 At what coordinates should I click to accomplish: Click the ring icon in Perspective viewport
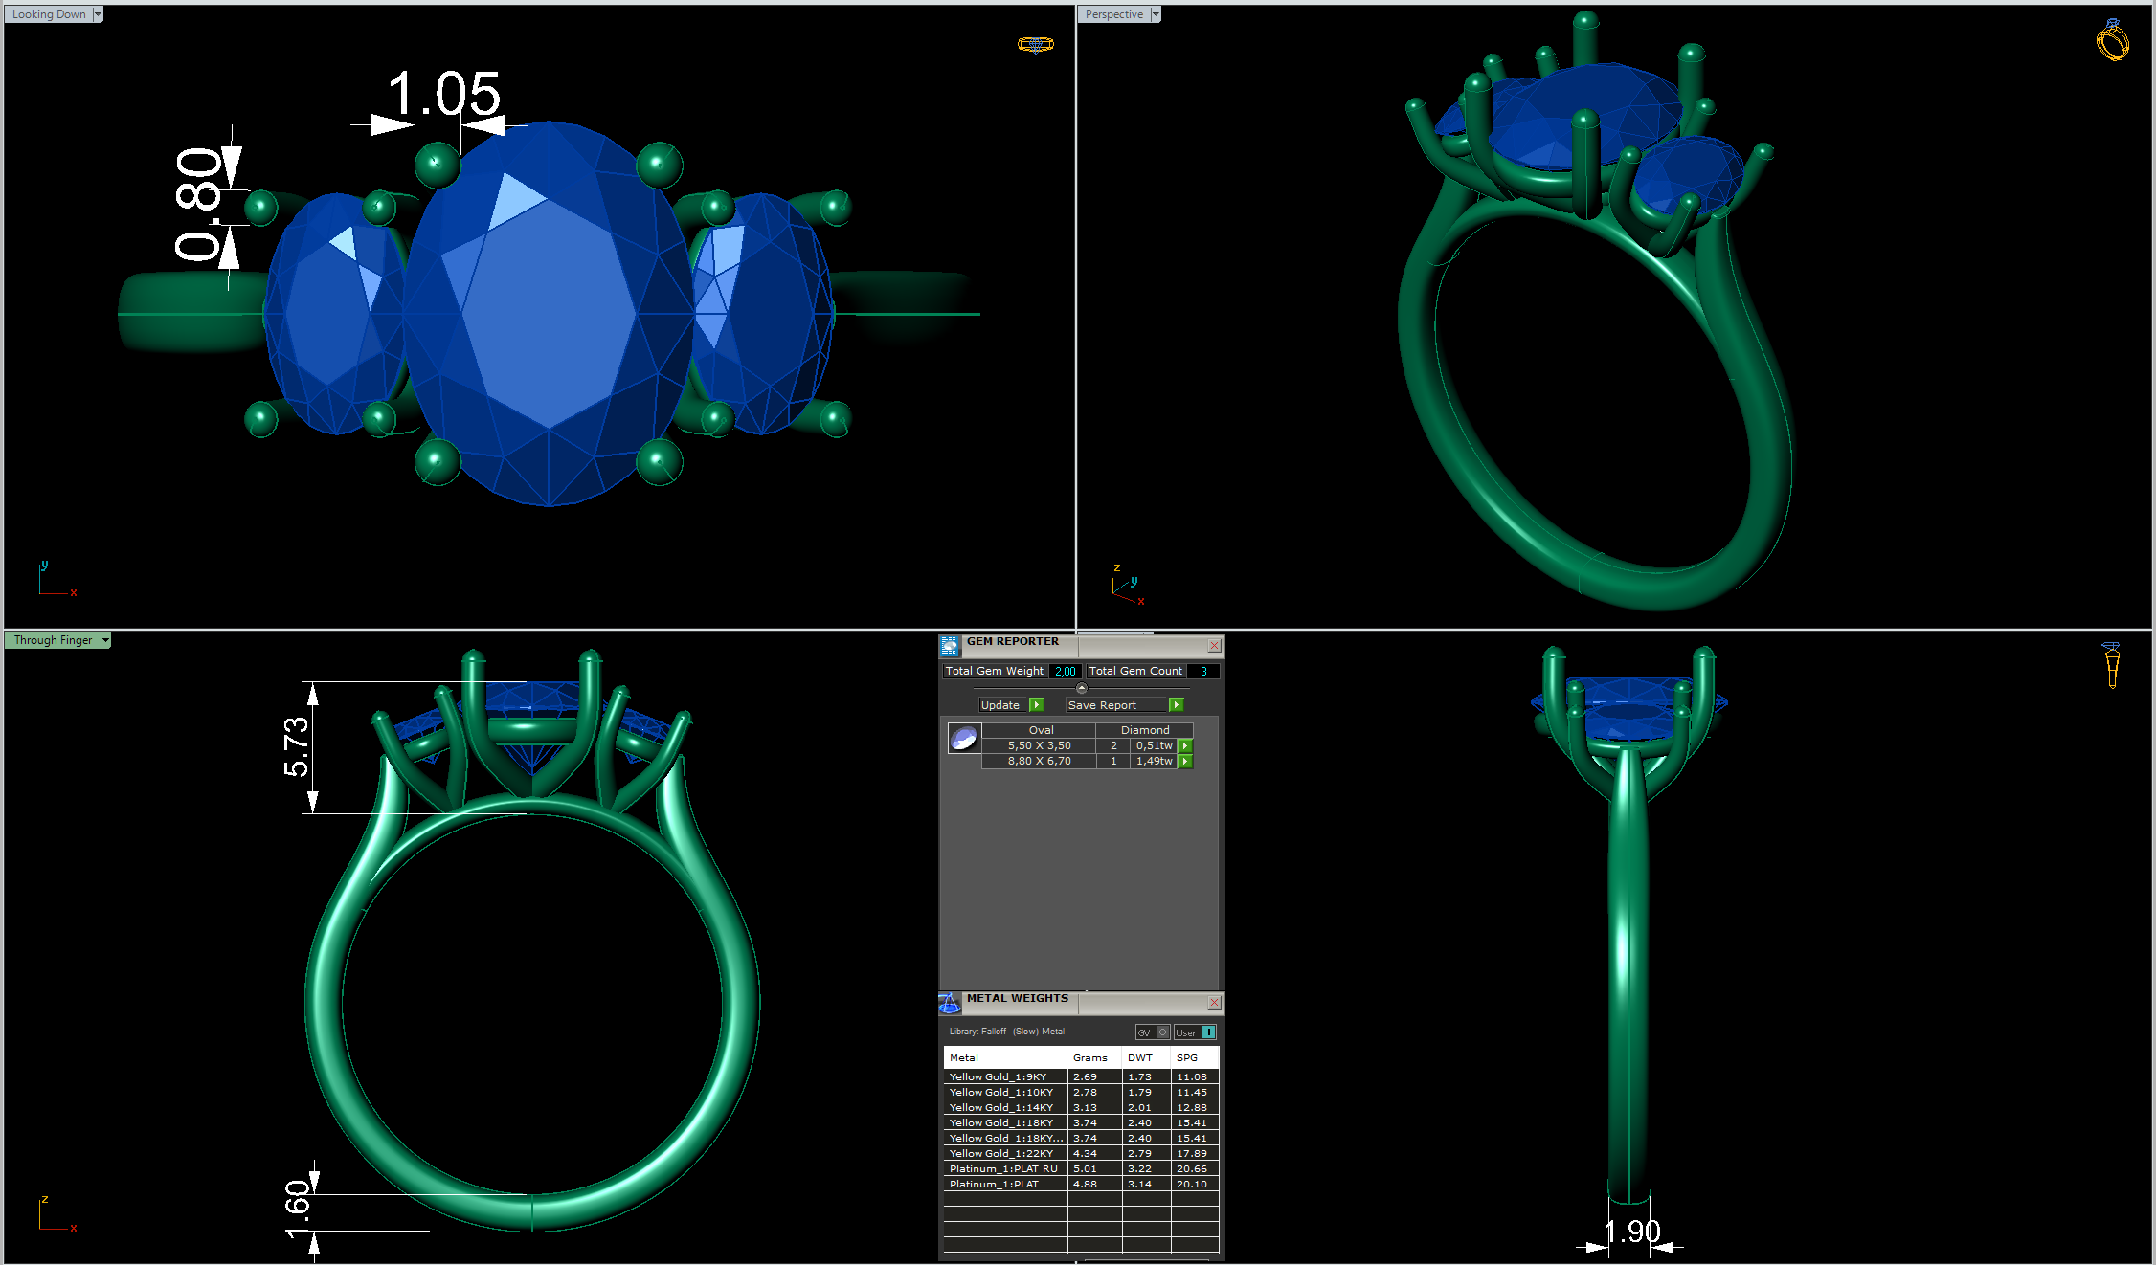pyautogui.click(x=2112, y=40)
